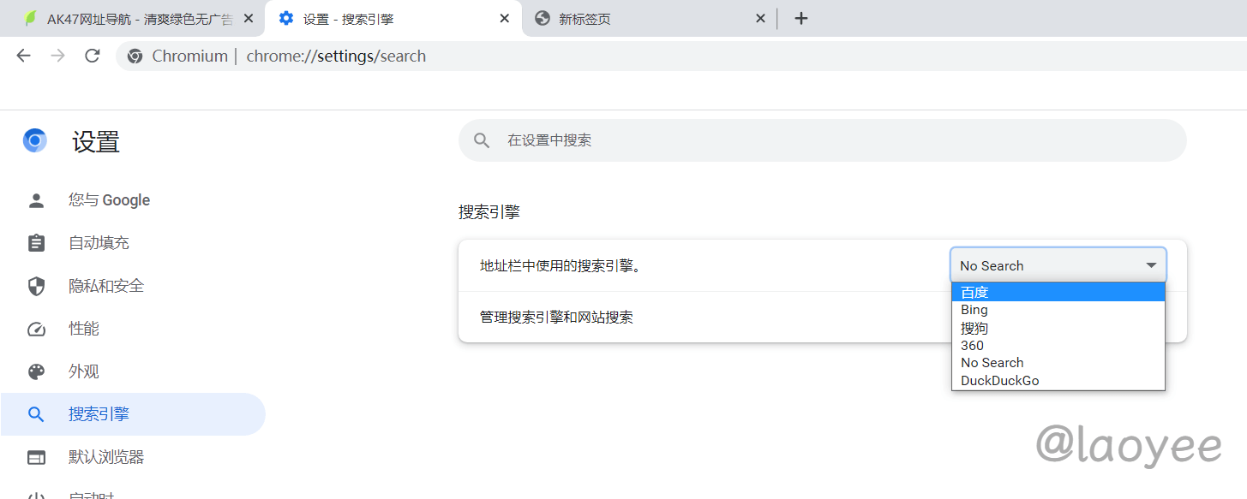Go to 性能 settings section
1247x499 pixels.
pyautogui.click(x=84, y=329)
